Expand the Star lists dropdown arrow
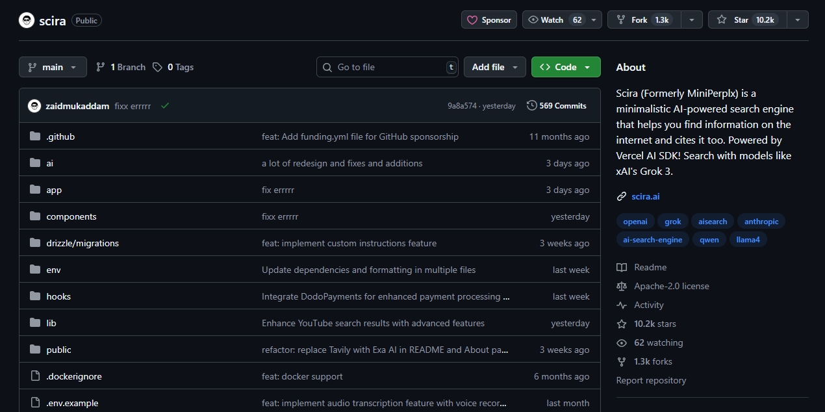825x412 pixels. pos(797,20)
